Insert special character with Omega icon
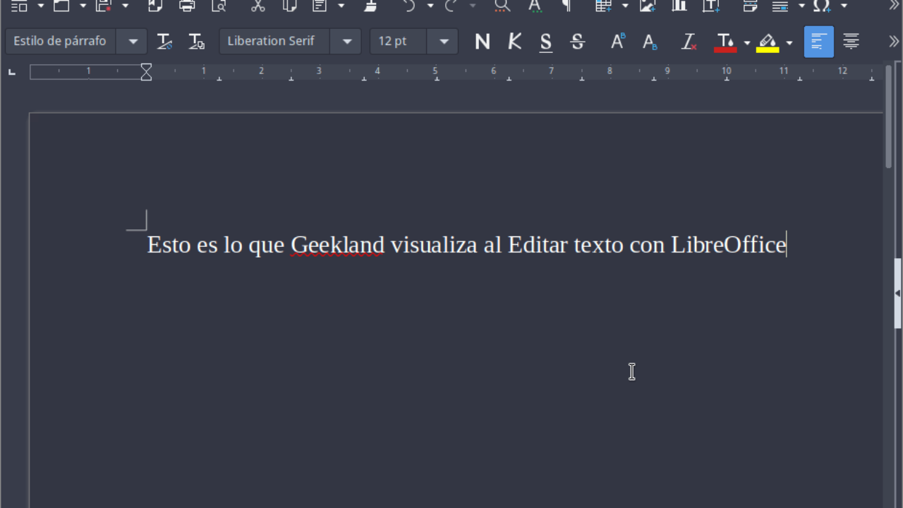 [822, 6]
